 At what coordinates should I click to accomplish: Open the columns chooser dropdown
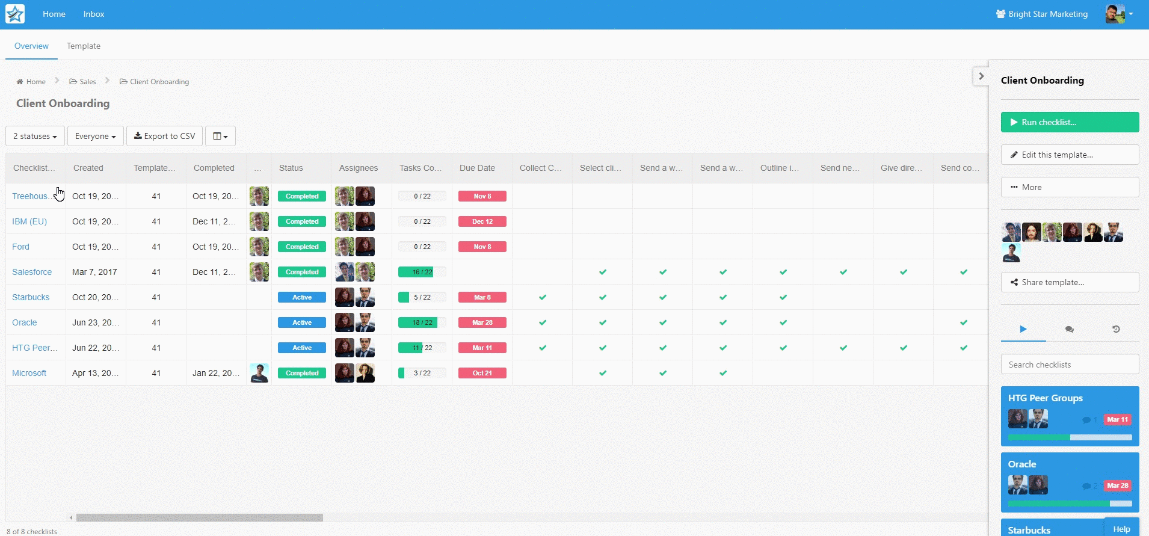click(220, 136)
